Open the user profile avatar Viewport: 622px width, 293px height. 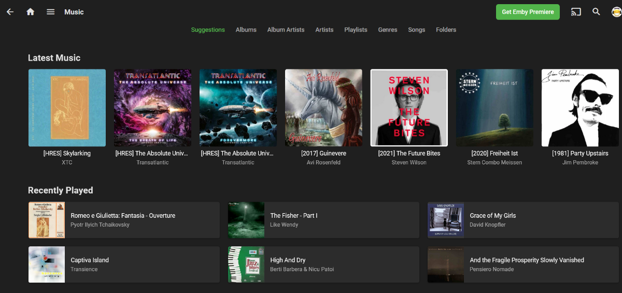click(616, 12)
